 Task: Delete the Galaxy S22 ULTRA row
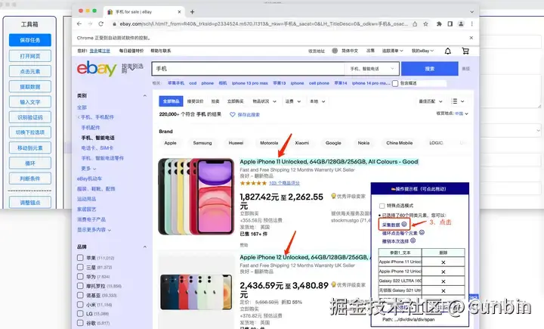click(x=443, y=281)
